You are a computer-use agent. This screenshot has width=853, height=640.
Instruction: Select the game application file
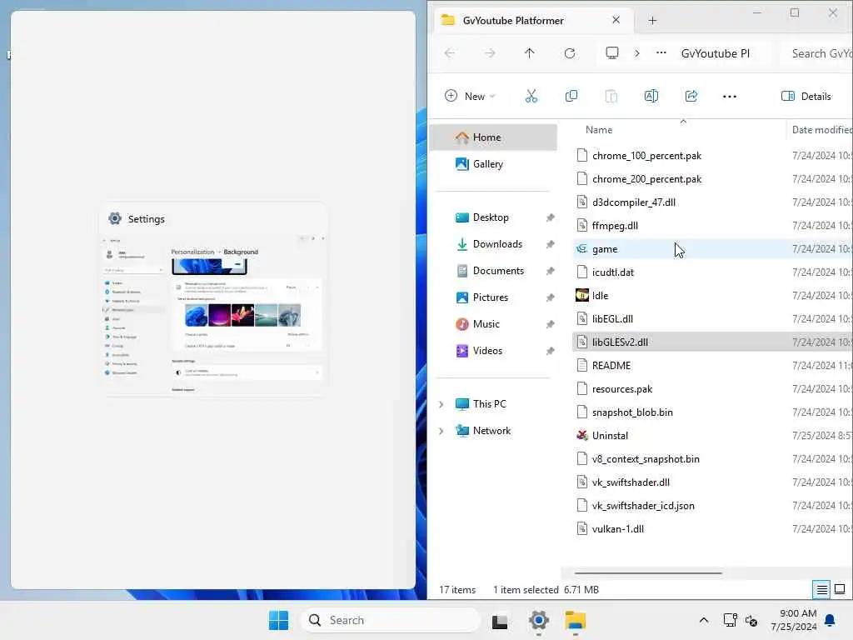pyautogui.click(x=713, y=248)
